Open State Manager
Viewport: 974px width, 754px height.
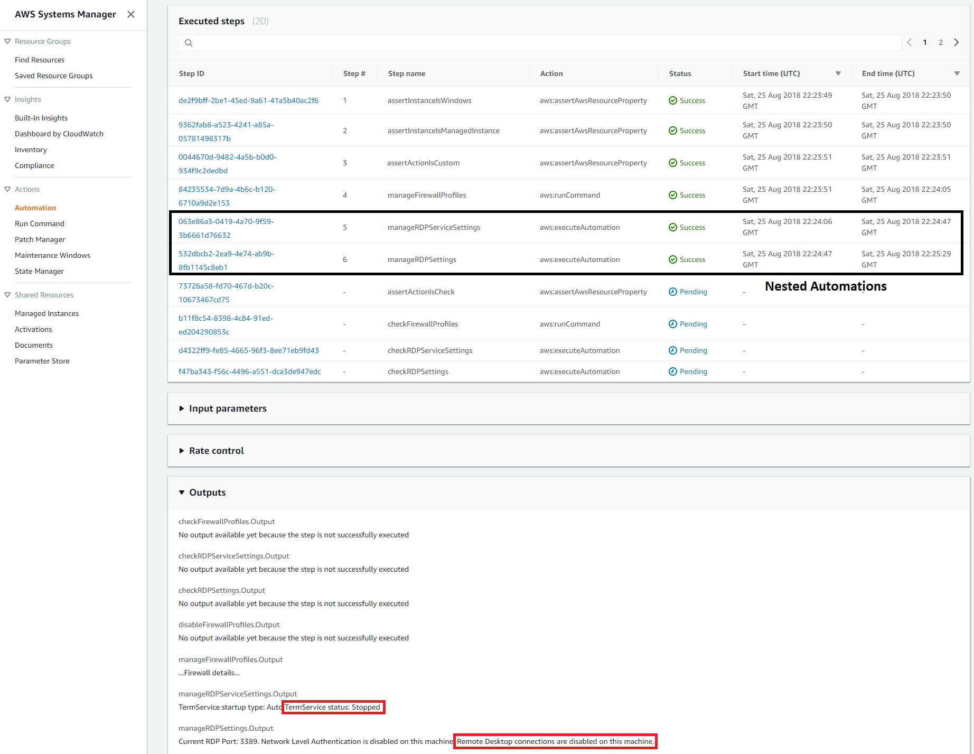click(39, 271)
